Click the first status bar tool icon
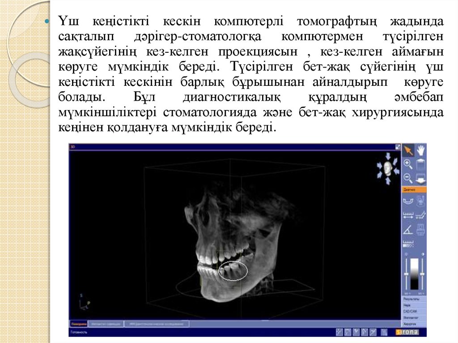Viewport: 458px width, 343px height. tap(339, 332)
